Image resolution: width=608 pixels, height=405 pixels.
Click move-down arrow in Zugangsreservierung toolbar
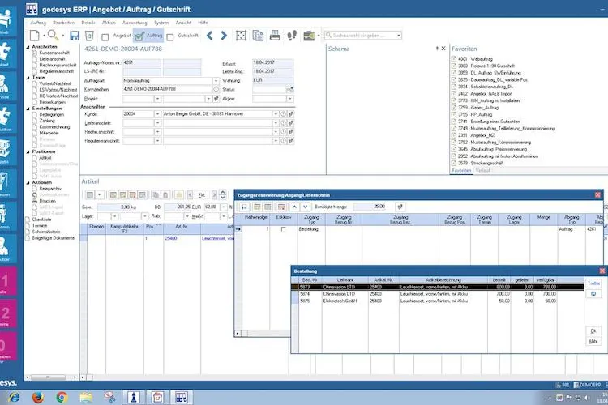(x=305, y=207)
